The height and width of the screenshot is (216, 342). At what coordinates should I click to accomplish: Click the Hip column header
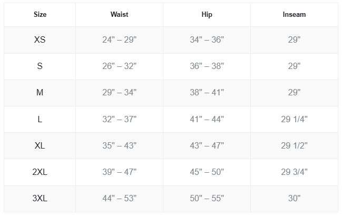[x=207, y=15]
